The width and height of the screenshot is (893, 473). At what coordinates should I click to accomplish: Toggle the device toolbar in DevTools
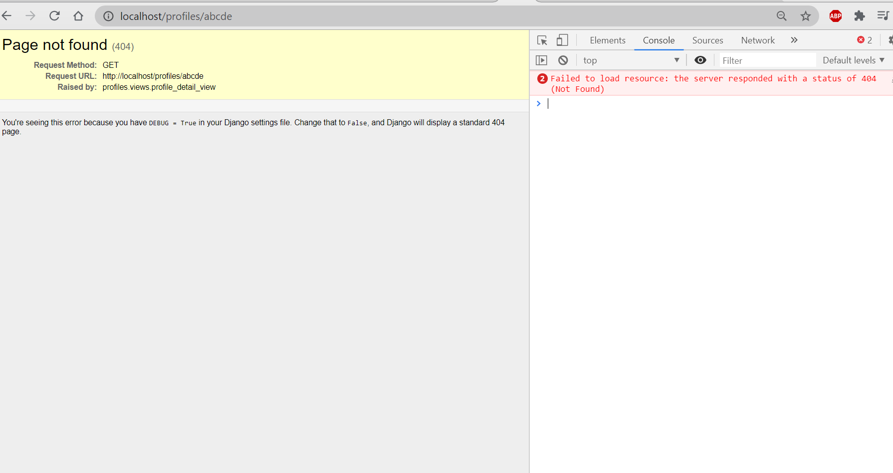pyautogui.click(x=562, y=40)
